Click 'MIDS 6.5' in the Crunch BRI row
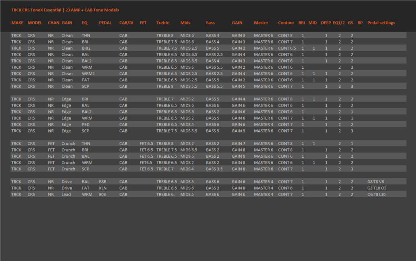416x261 pixels. click(189, 150)
